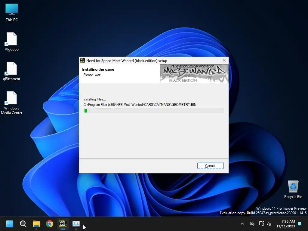Open the clock and date panel

(x=286, y=224)
